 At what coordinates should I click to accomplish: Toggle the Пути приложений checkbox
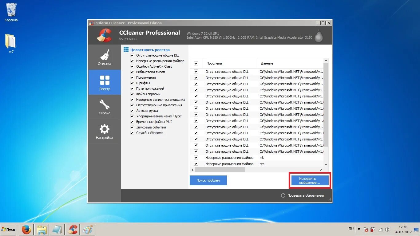click(132, 88)
